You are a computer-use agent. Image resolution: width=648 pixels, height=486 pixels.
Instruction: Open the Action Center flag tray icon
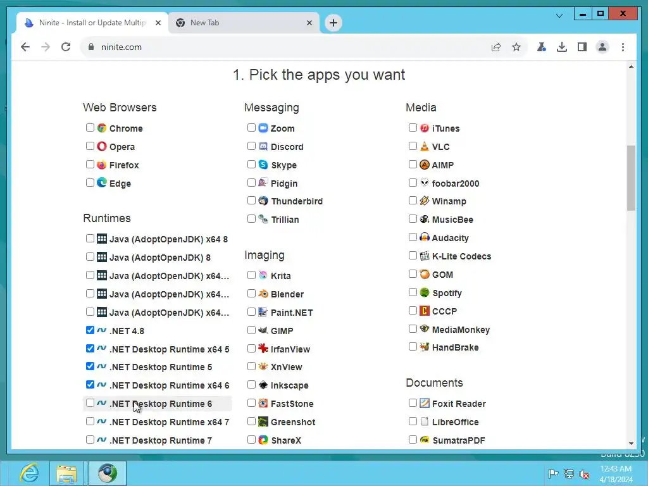click(x=553, y=474)
